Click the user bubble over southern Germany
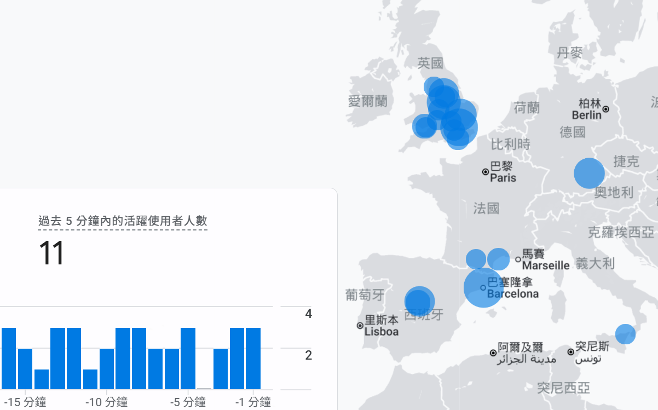Viewport: 658px width, 410px height. coord(589,173)
